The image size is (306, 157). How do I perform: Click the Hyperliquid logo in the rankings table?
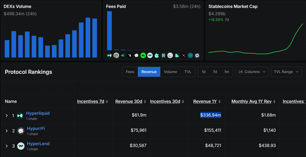20,116
